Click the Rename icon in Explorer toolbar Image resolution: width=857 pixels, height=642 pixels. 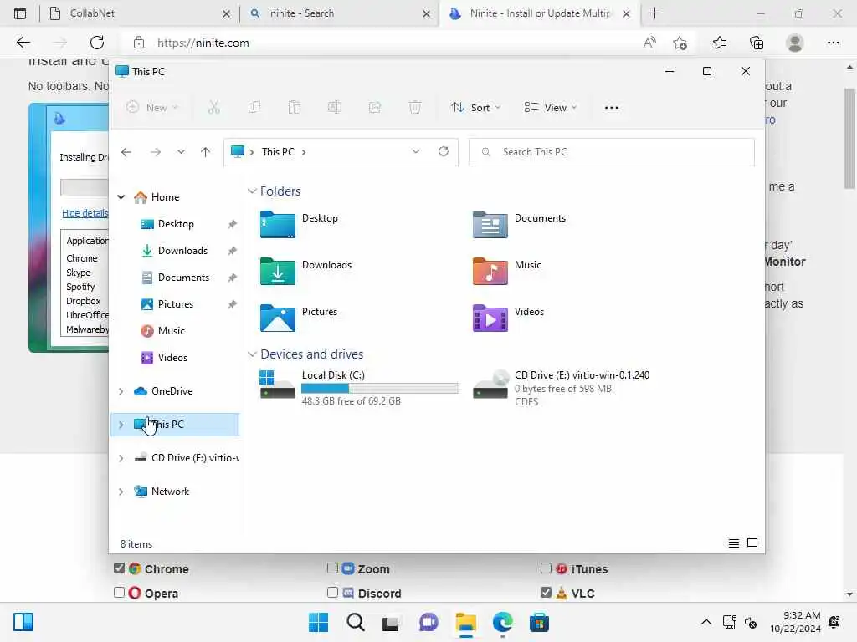point(335,108)
